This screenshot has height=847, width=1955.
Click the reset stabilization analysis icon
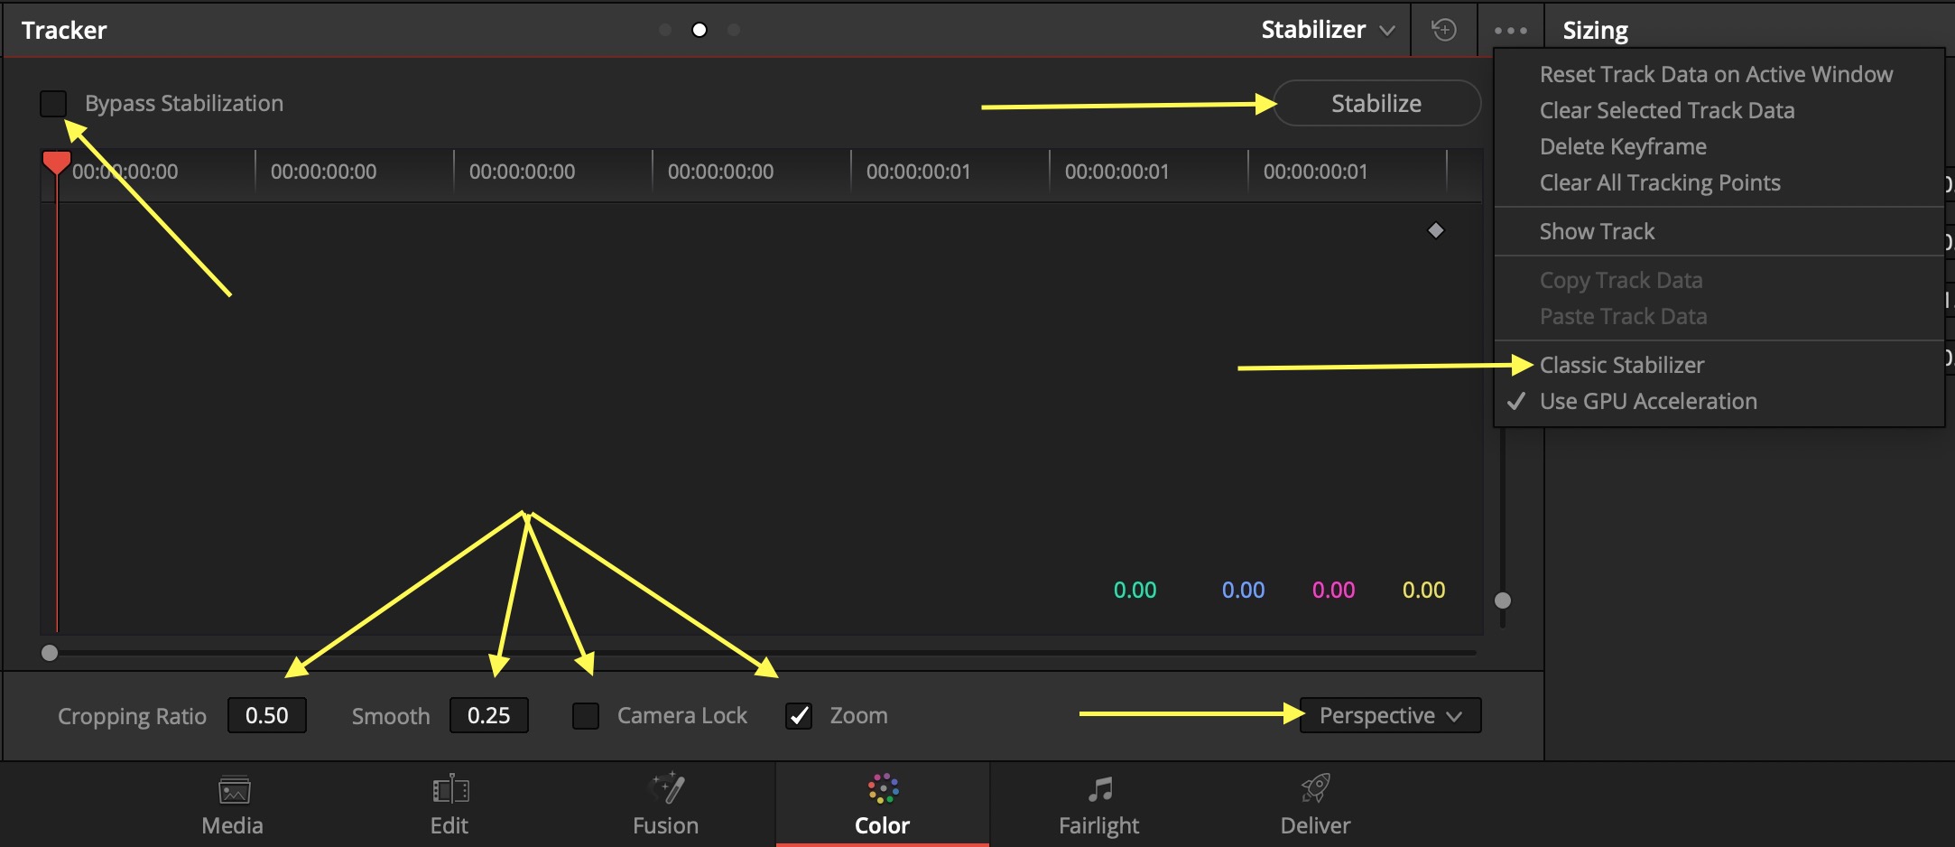(1444, 30)
